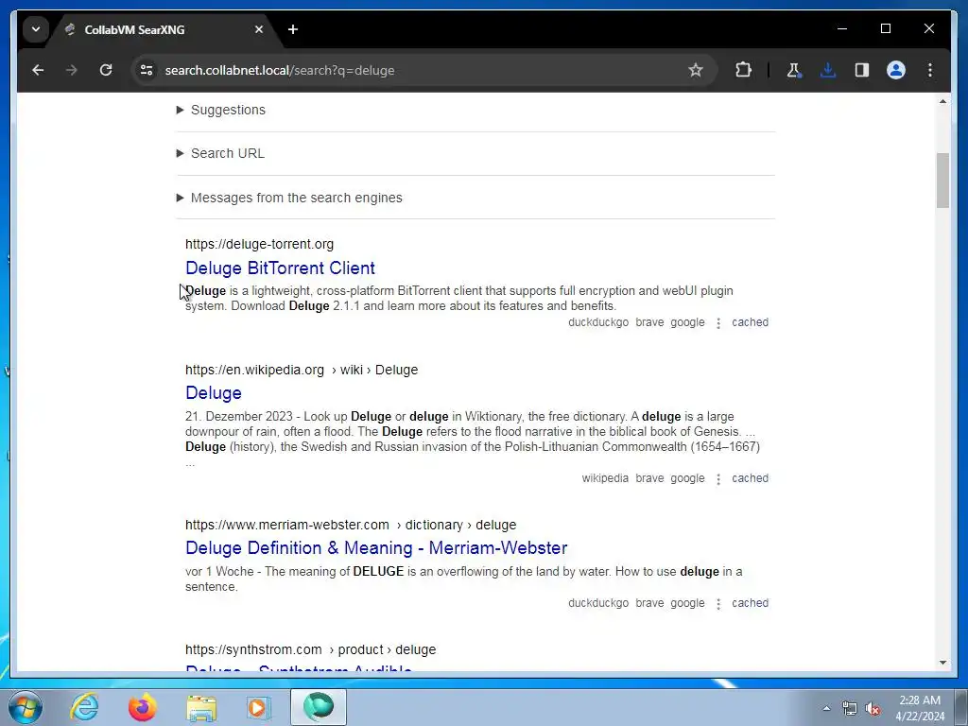Image resolution: width=968 pixels, height=726 pixels.
Task: Click google under Deluge BitTorrent result
Action: pos(687,322)
